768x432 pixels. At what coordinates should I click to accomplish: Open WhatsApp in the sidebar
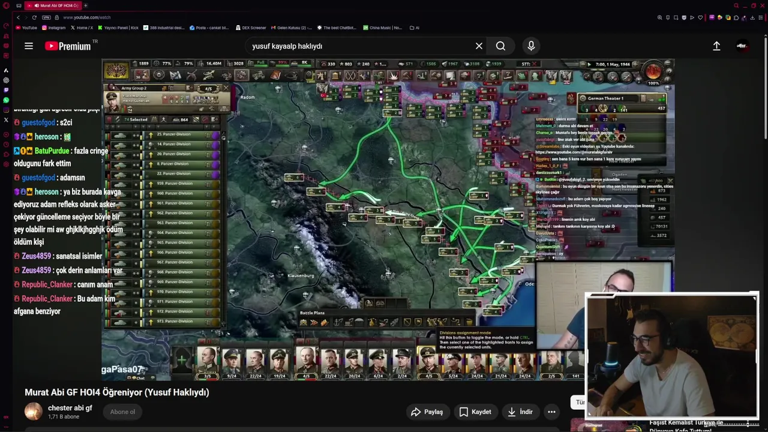pos(6,100)
